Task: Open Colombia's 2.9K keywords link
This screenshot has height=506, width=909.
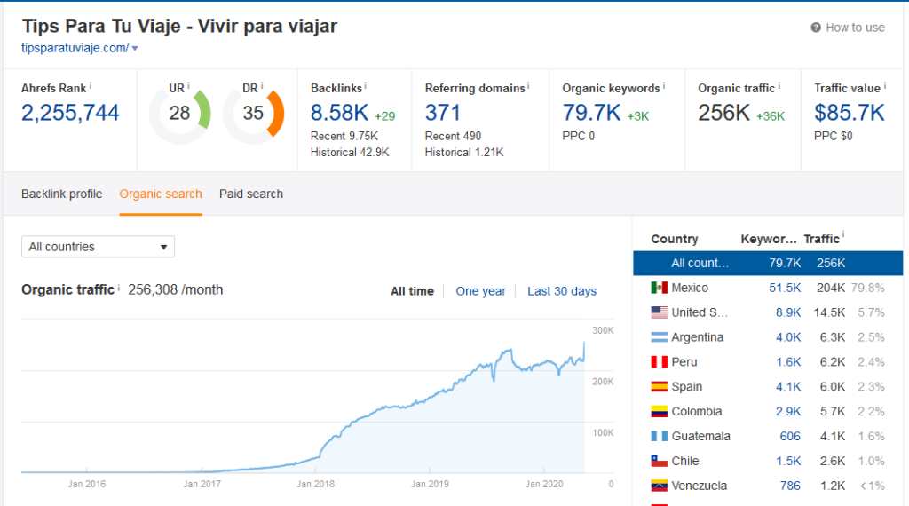Action: click(788, 412)
